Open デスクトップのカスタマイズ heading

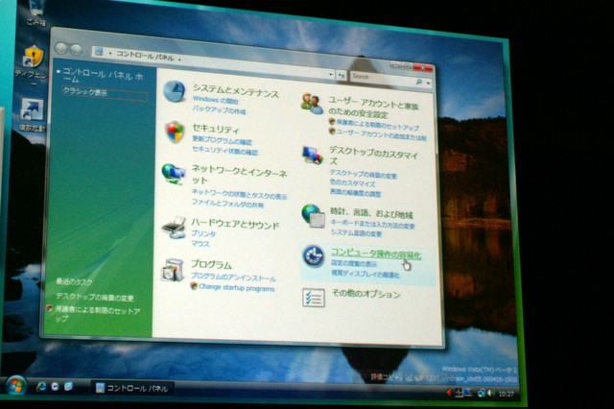[x=374, y=156]
